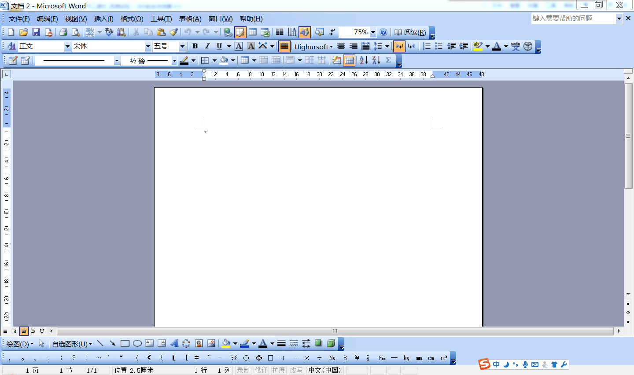This screenshot has height=375, width=634.
Task: Select the Oval shape tool
Action: (137, 343)
